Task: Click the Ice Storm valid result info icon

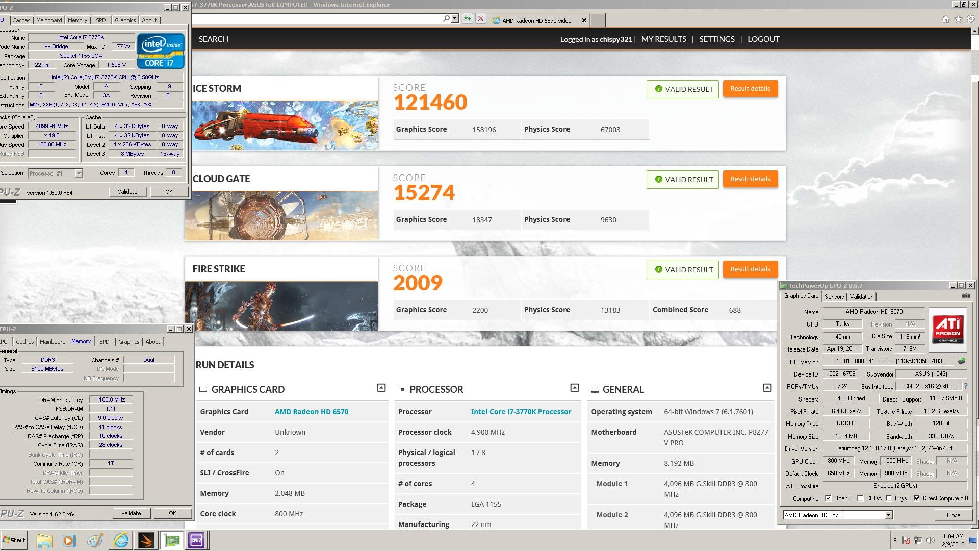Action: pyautogui.click(x=658, y=89)
